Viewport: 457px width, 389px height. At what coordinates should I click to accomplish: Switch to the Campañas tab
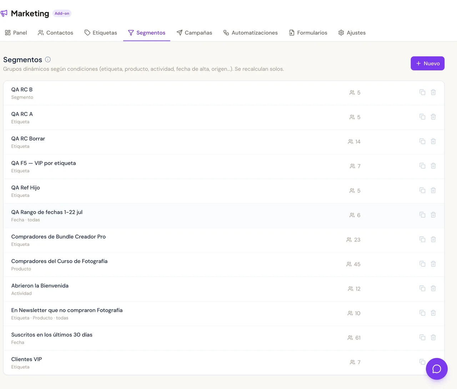tap(194, 33)
